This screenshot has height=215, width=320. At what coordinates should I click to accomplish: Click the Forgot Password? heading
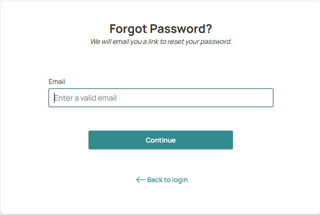[161, 29]
